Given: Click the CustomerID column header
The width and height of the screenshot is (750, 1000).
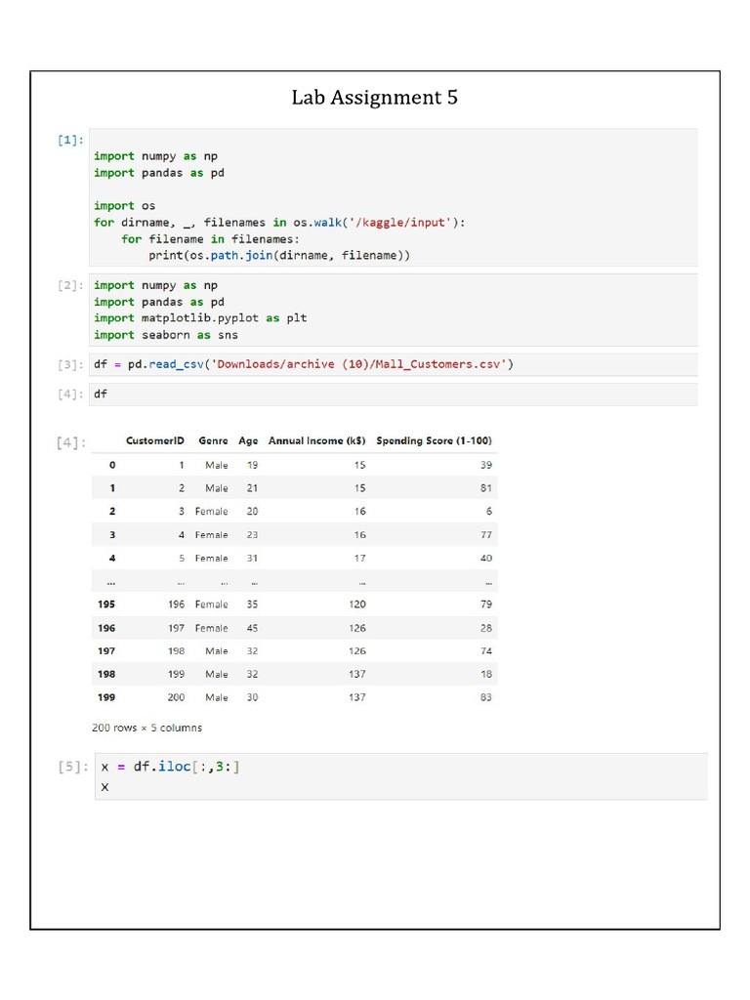Looking at the screenshot, I should [155, 441].
